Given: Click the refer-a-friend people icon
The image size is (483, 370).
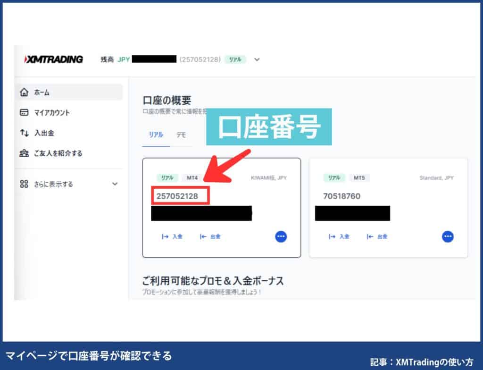Looking at the screenshot, I should pos(24,153).
